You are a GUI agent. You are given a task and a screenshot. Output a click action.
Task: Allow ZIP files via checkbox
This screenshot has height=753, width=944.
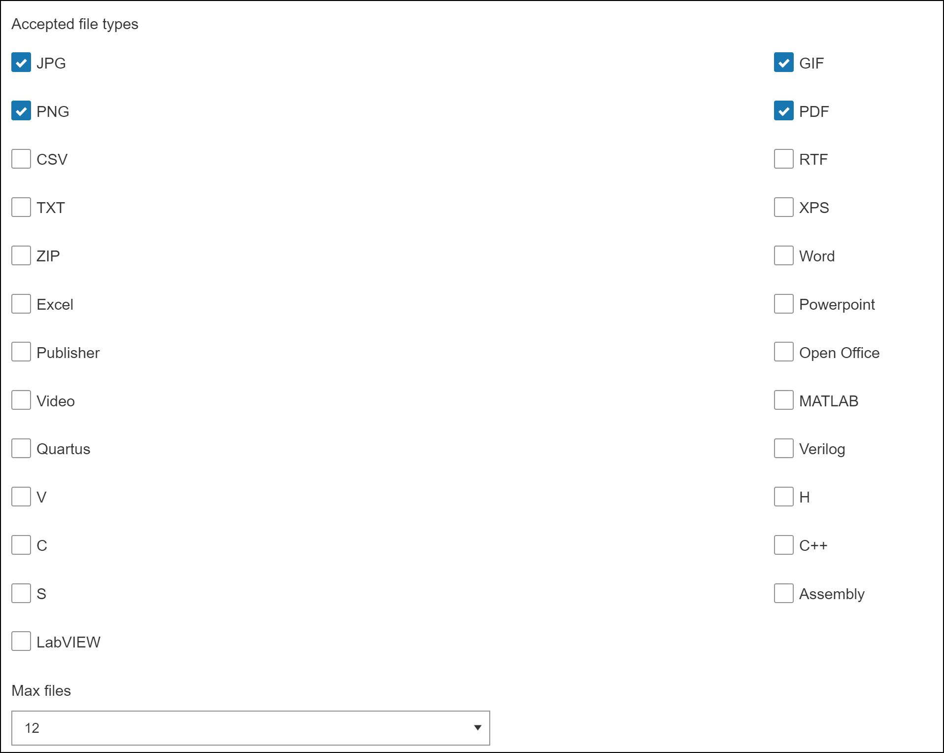tap(21, 256)
